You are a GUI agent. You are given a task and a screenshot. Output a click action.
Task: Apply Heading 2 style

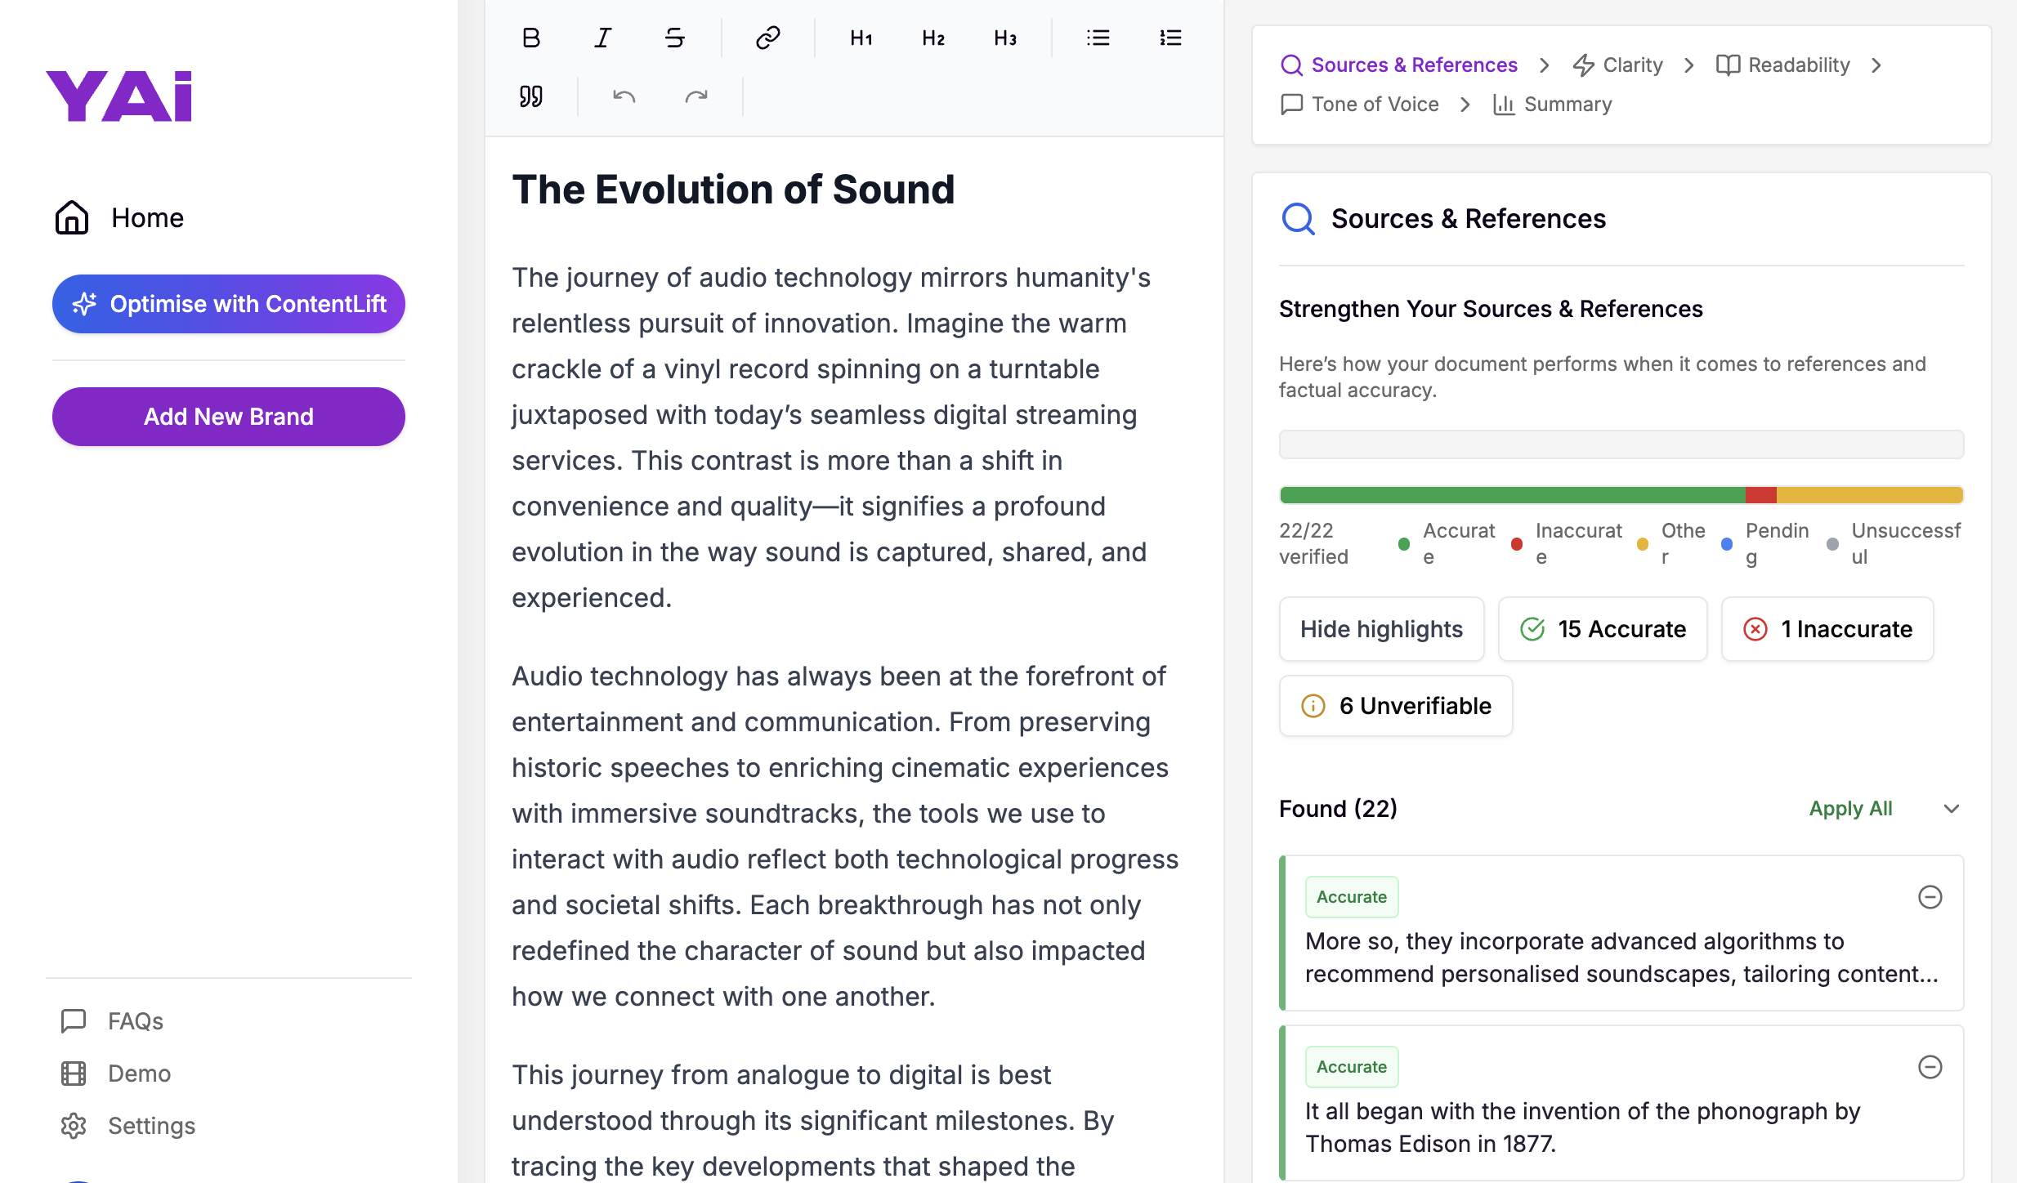(x=932, y=38)
